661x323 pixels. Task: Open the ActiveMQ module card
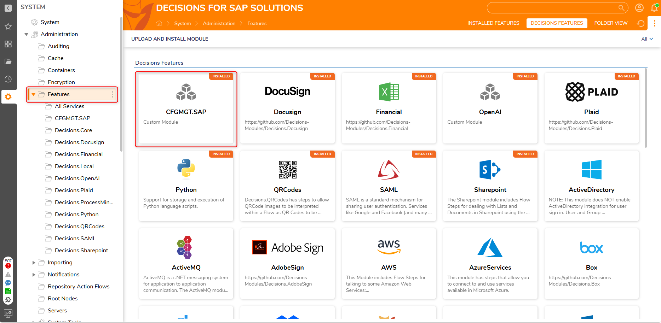tap(186, 264)
